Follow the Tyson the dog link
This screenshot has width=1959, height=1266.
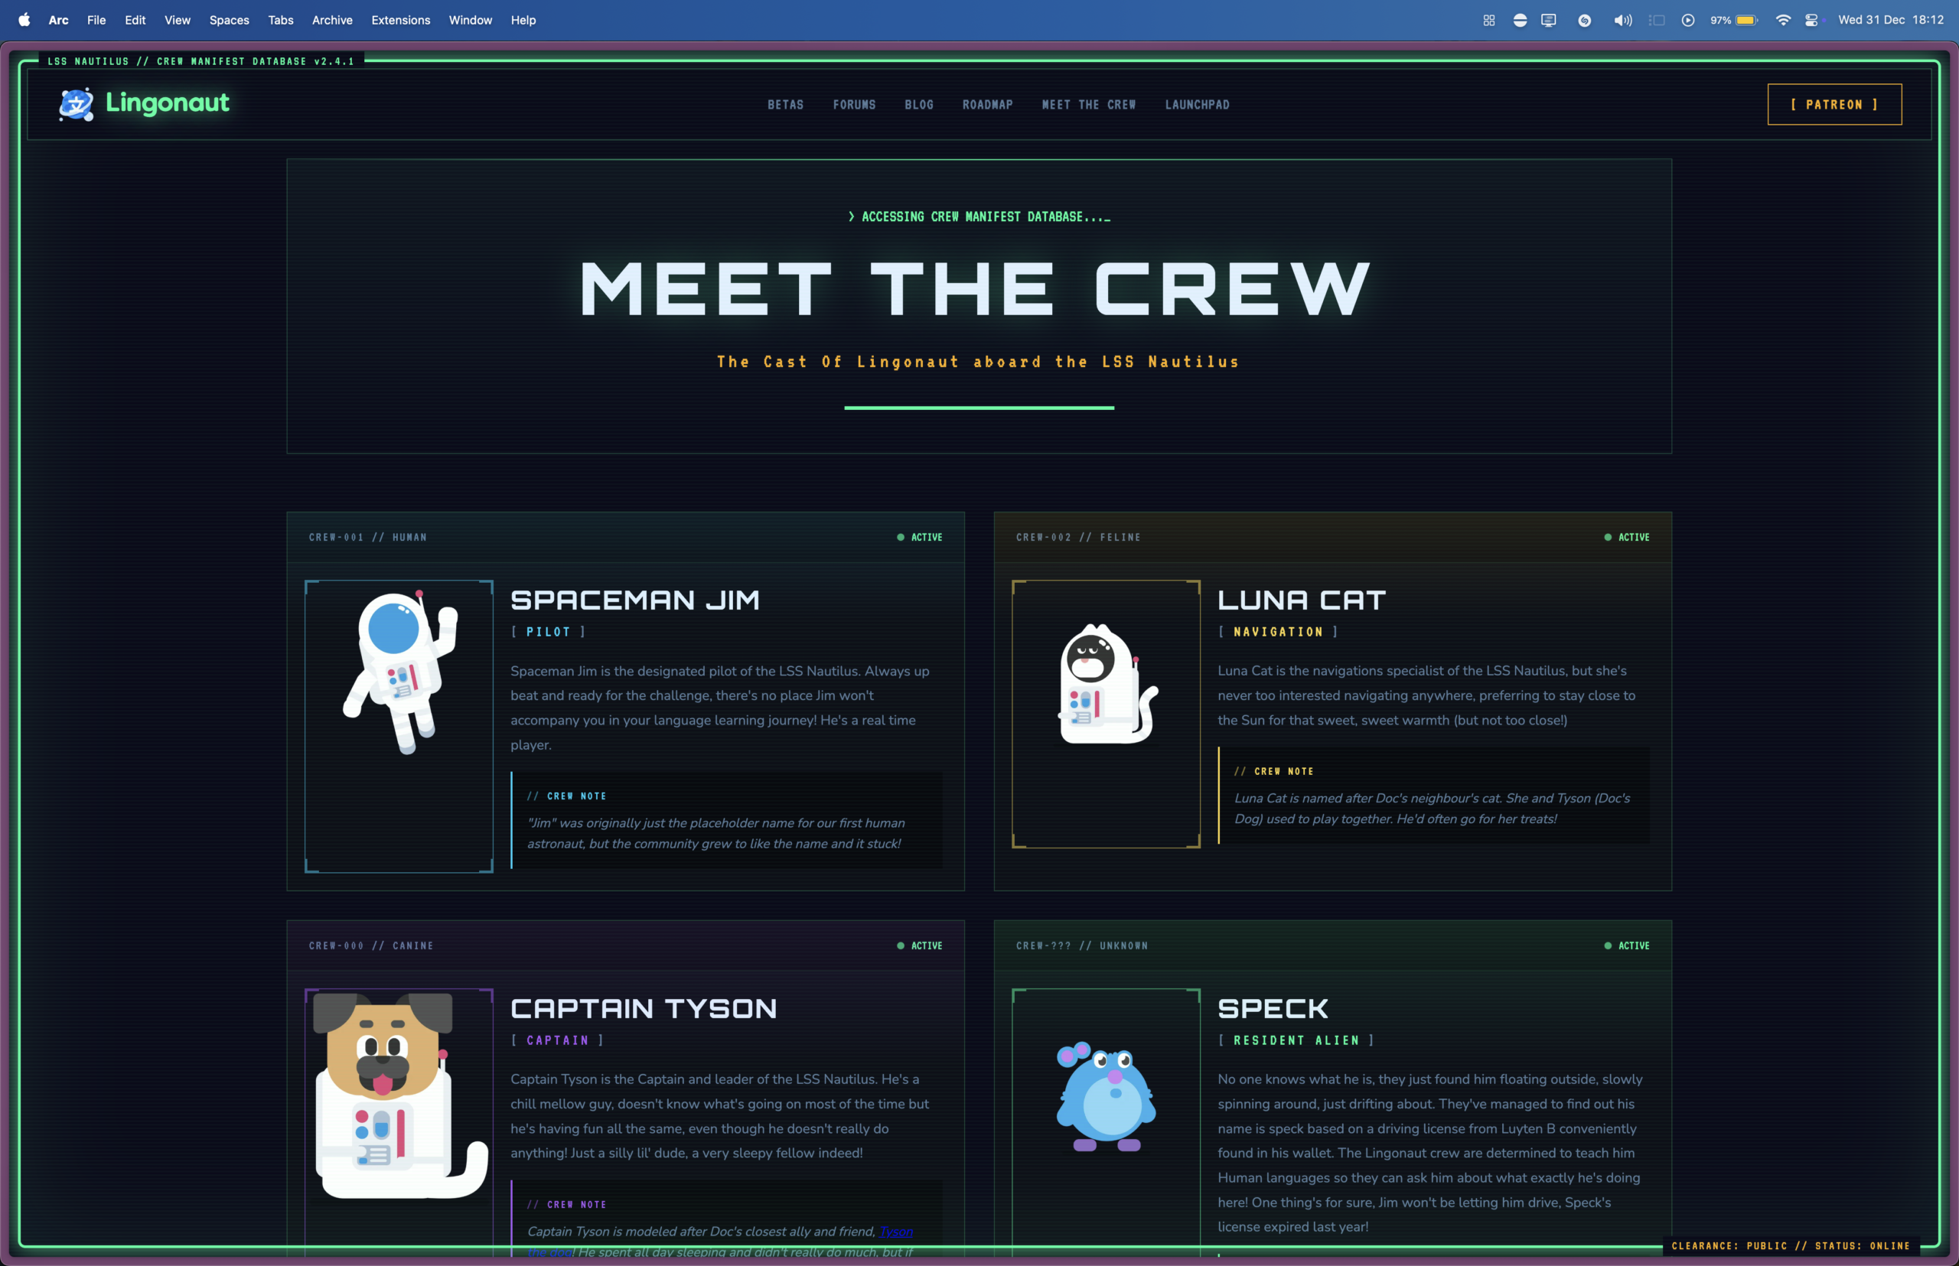pos(895,1232)
